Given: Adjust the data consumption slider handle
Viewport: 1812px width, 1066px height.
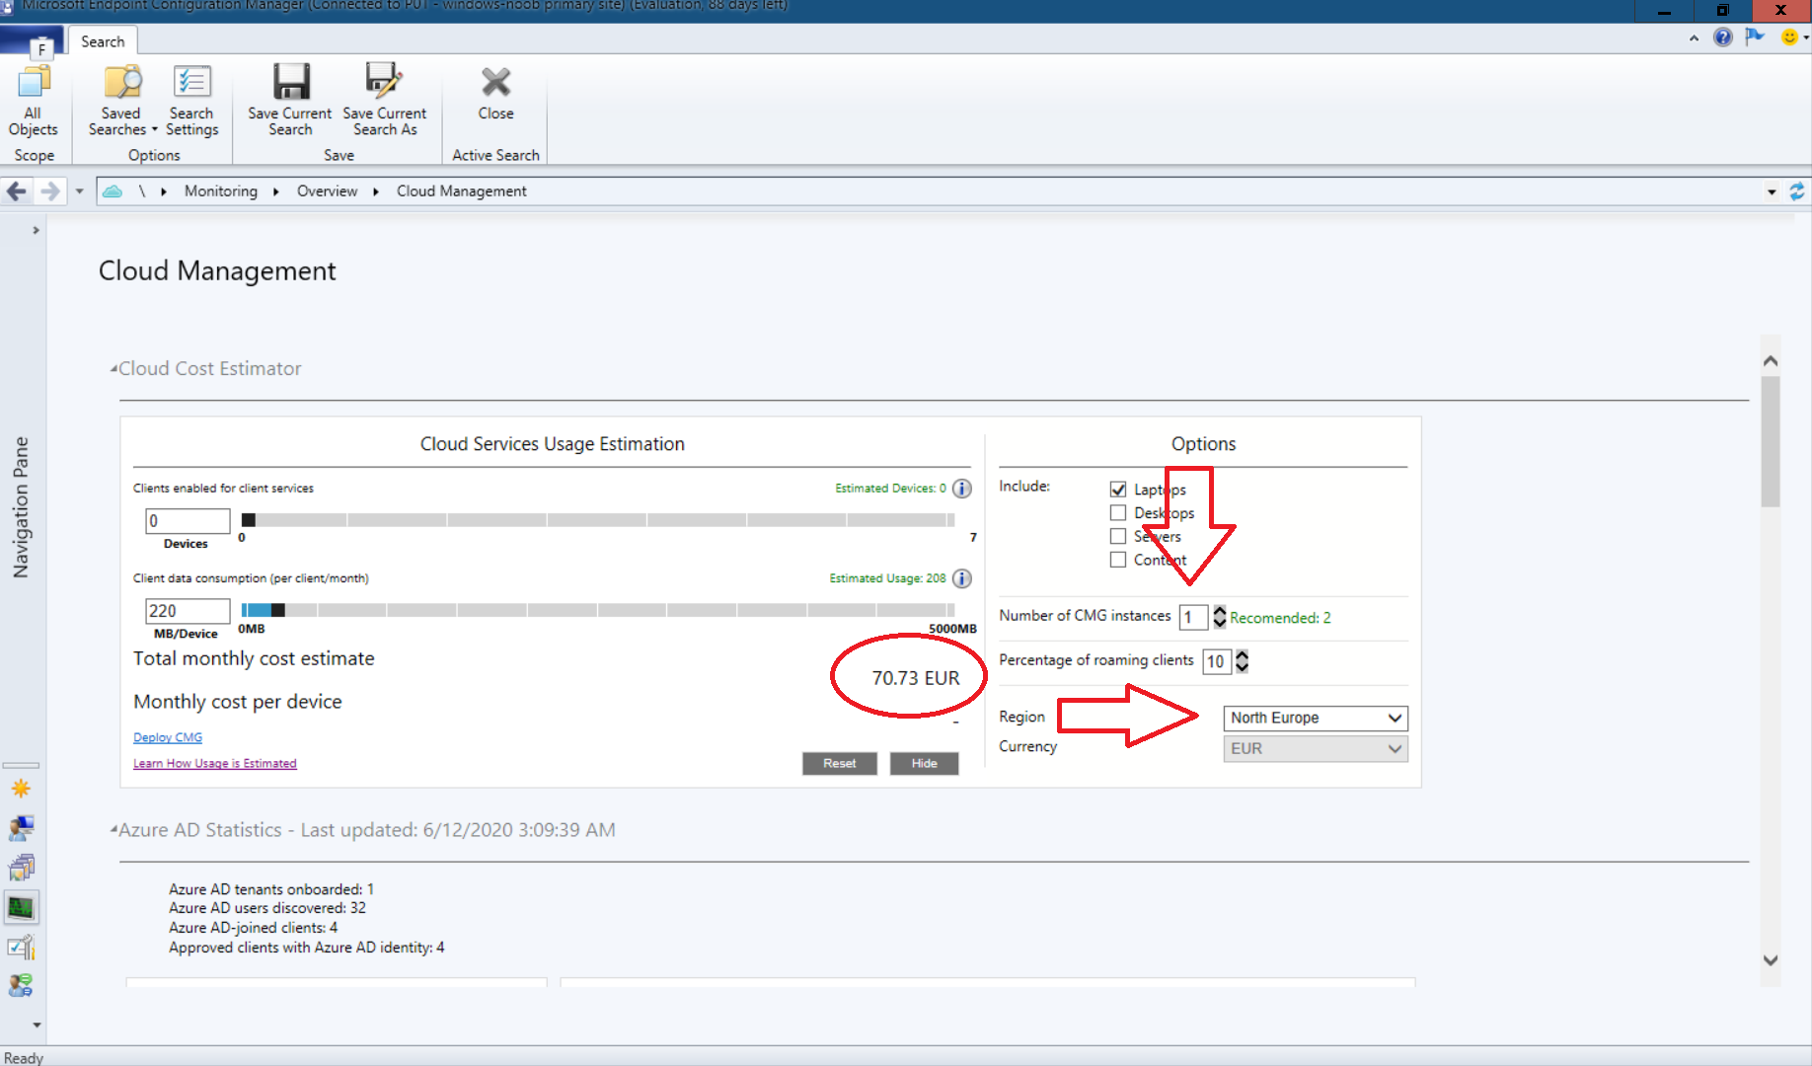Looking at the screenshot, I should pyautogui.click(x=278, y=610).
